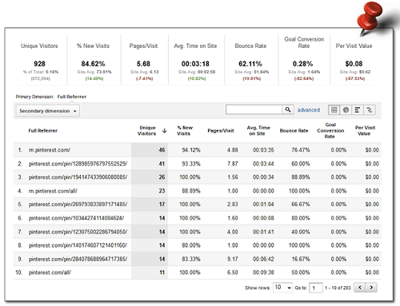The image size is (400, 306).
Task: Open the Show rows dropdown
Action: [282, 288]
